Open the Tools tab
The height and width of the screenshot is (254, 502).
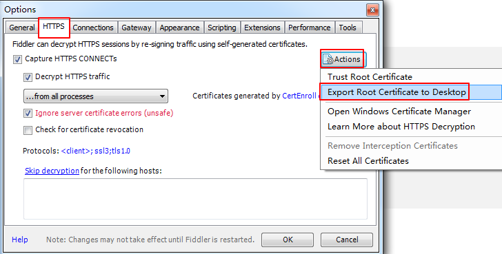pos(348,28)
